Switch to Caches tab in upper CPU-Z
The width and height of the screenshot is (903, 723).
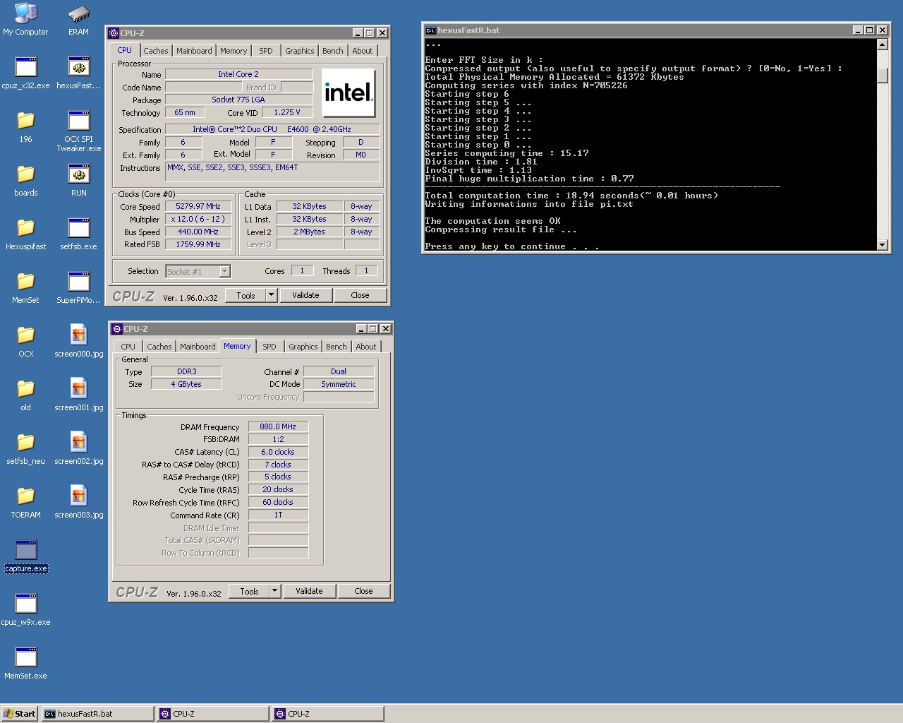coord(156,51)
